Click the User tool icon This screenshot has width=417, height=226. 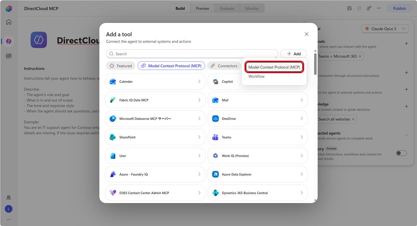pos(113,156)
